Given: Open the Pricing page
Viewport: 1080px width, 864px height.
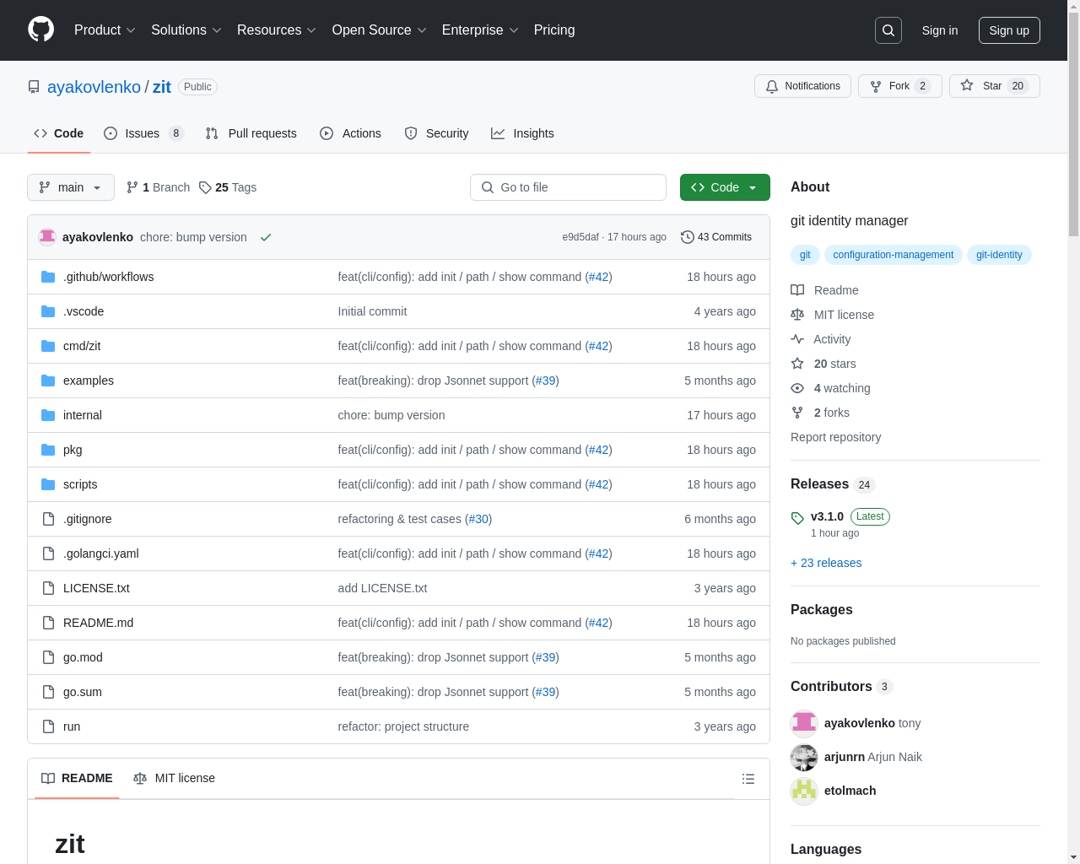Looking at the screenshot, I should pos(554,30).
